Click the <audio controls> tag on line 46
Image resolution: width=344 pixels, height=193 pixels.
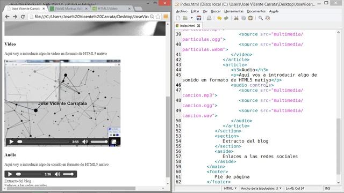[252, 85]
